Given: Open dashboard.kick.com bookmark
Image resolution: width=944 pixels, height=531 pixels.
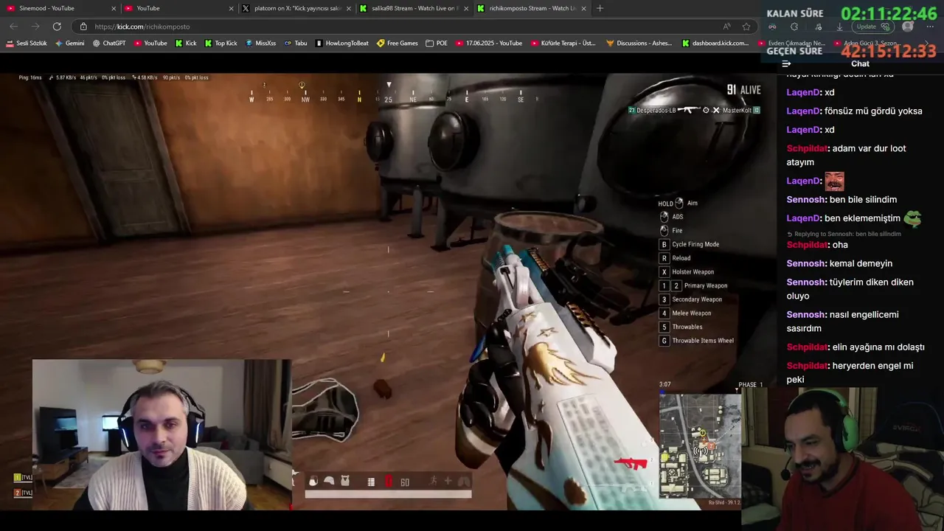Looking at the screenshot, I should click(x=715, y=44).
